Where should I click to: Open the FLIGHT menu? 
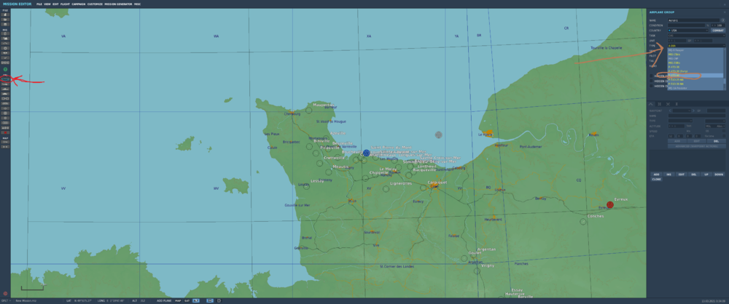tap(65, 4)
